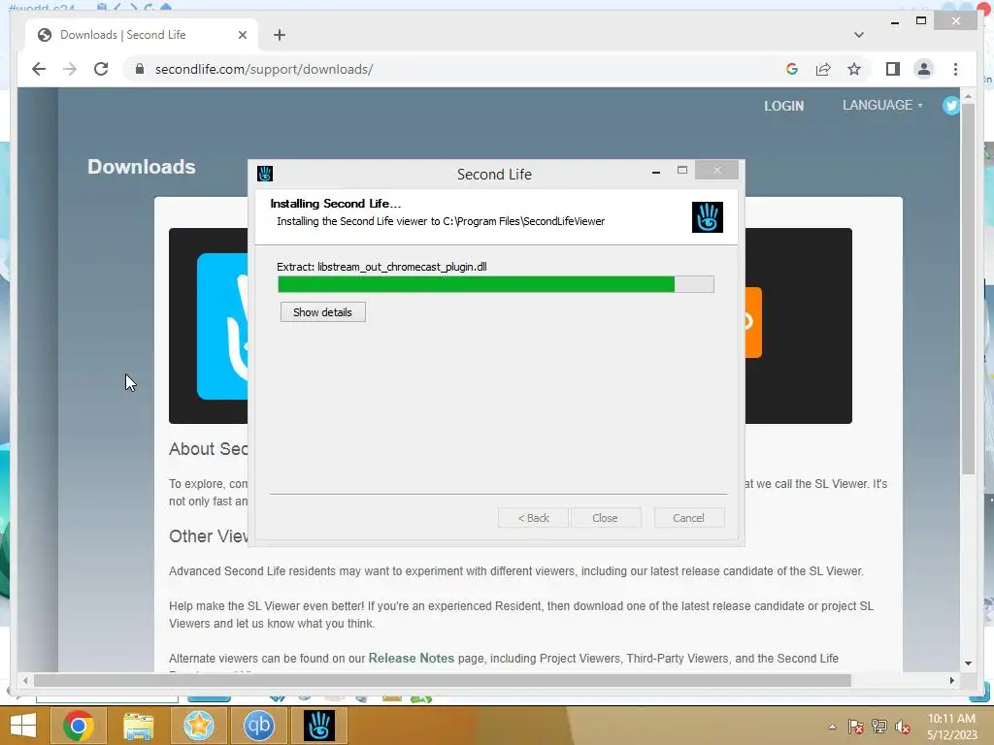This screenshot has width=994, height=745.
Task: Open Chrome side panel
Action: point(893,69)
